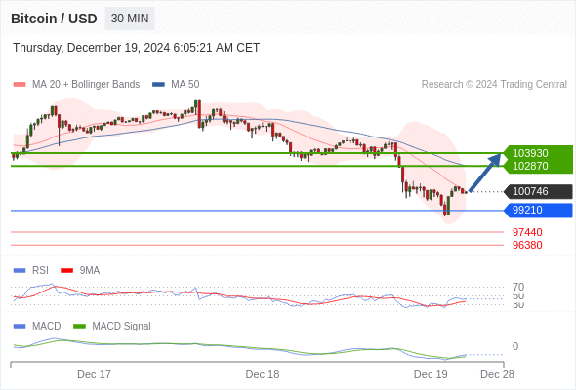This screenshot has width=576, height=390.
Task: Click the 30 MIN timeframe badge
Action: (130, 19)
